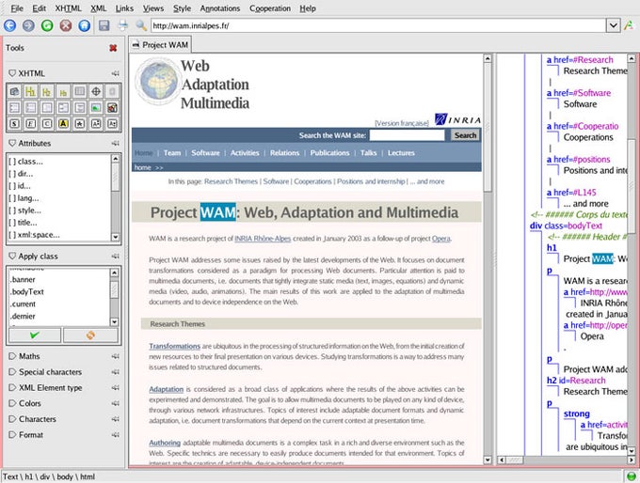640x483 pixels.
Task: Click the detach icon of the XHTML panel
Action: (116, 74)
